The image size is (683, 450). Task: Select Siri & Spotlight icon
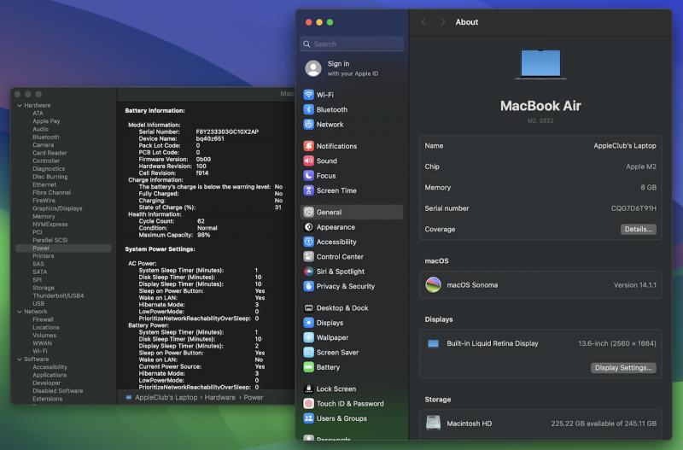tap(308, 272)
